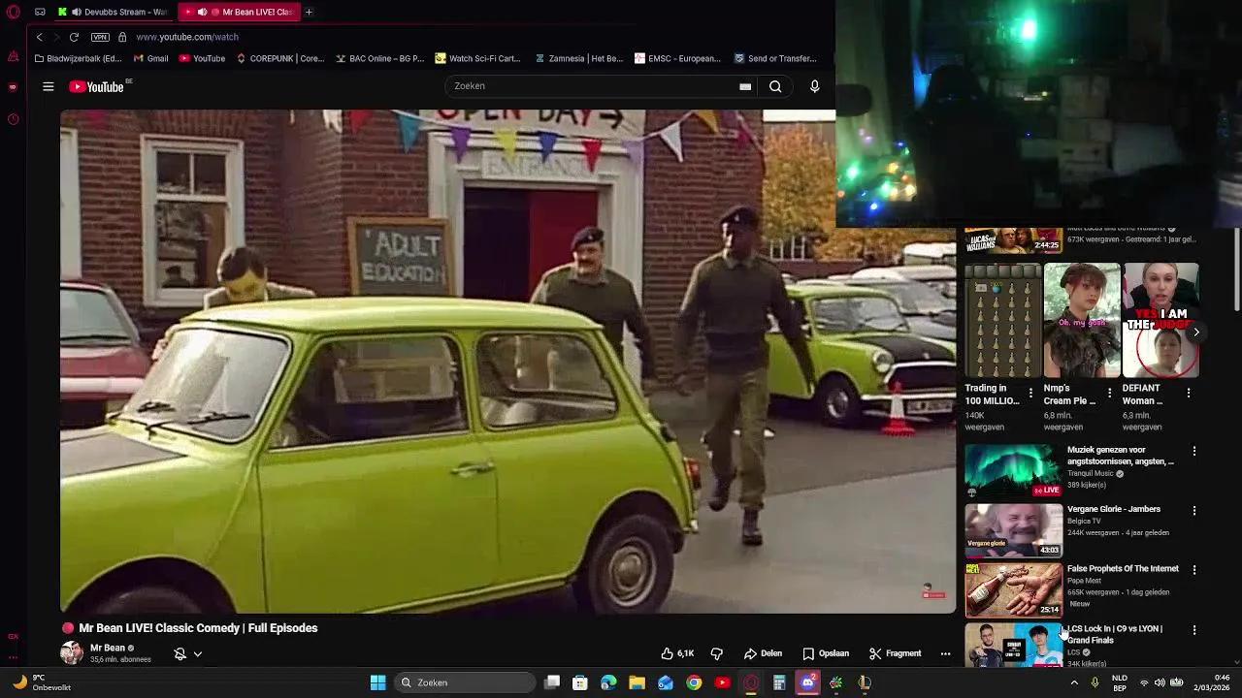The width and height of the screenshot is (1242, 698).
Task: Open the DEFIANT Woman short thumbnail
Action: click(1160, 320)
